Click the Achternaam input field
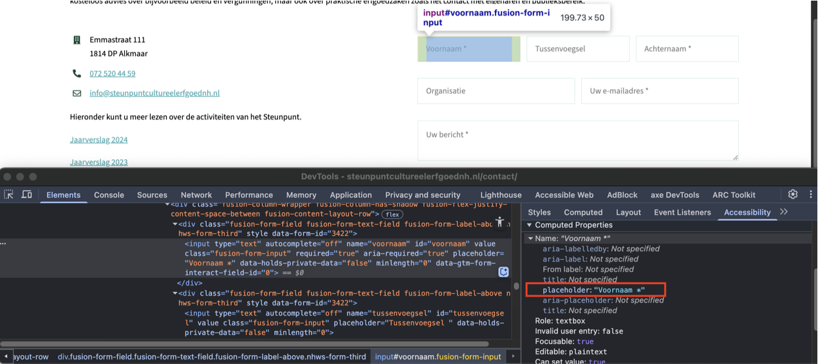 point(687,49)
